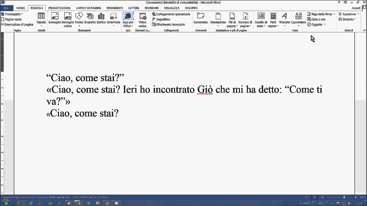This screenshot has height=206, width=367.
Task: Insert a Casella di testo
Action: (261, 20)
